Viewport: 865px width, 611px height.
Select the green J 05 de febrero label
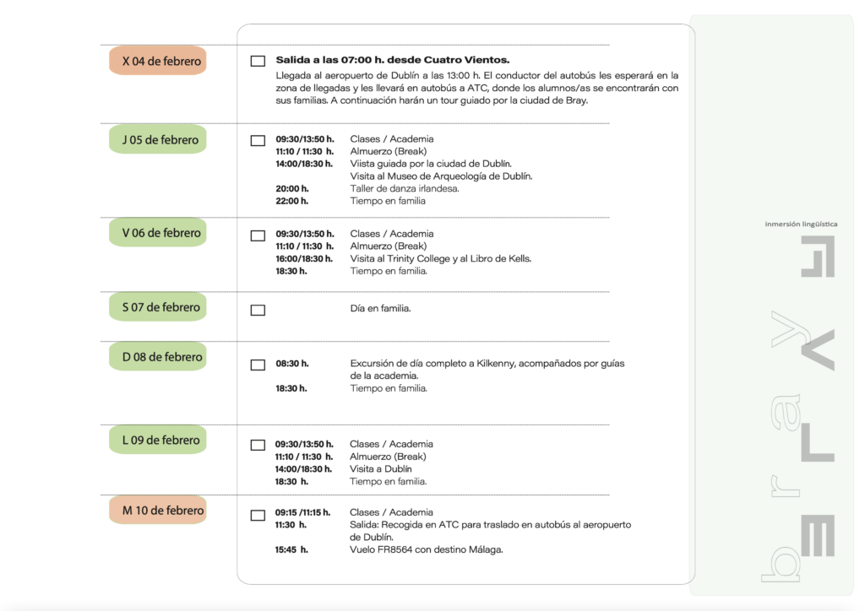[158, 139]
